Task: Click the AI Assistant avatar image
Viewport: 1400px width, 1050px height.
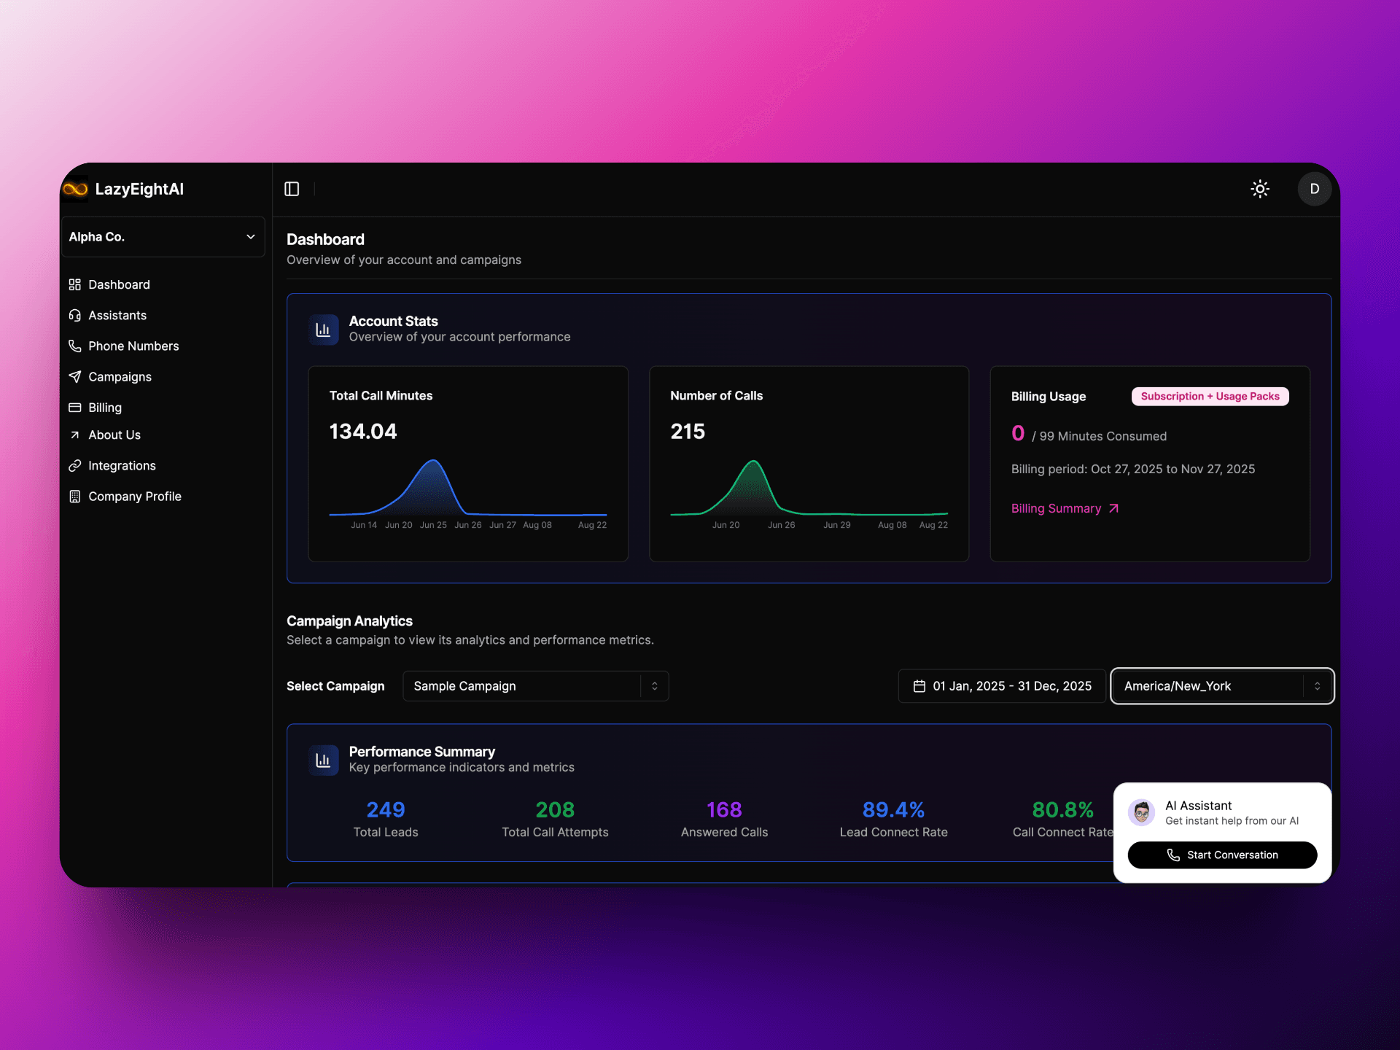Action: click(x=1142, y=812)
